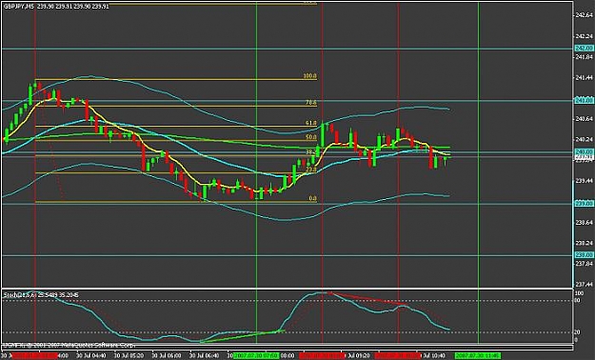The width and height of the screenshot is (595, 360).
Task: Click the 30 Jul 05:20 time label
Action: (x=129, y=356)
